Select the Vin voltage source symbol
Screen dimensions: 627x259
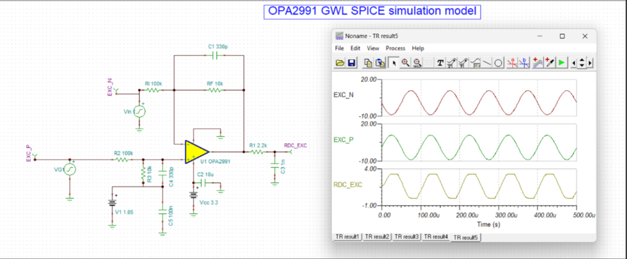(x=139, y=111)
